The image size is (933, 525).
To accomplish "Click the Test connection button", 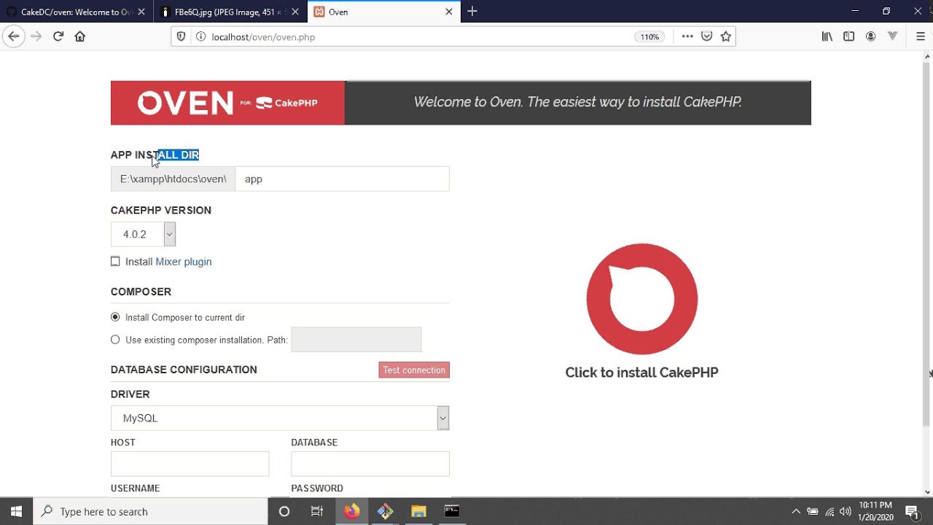I will (414, 370).
